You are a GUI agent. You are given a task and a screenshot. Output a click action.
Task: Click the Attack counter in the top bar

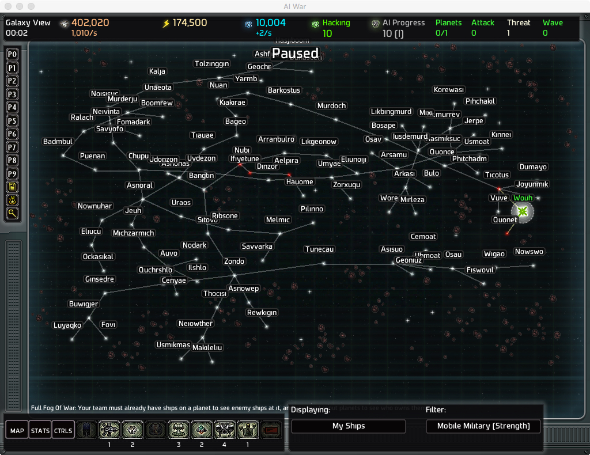[482, 28]
